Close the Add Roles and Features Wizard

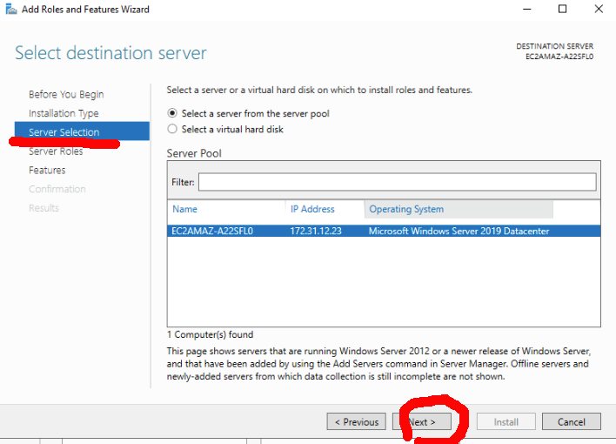click(598, 10)
